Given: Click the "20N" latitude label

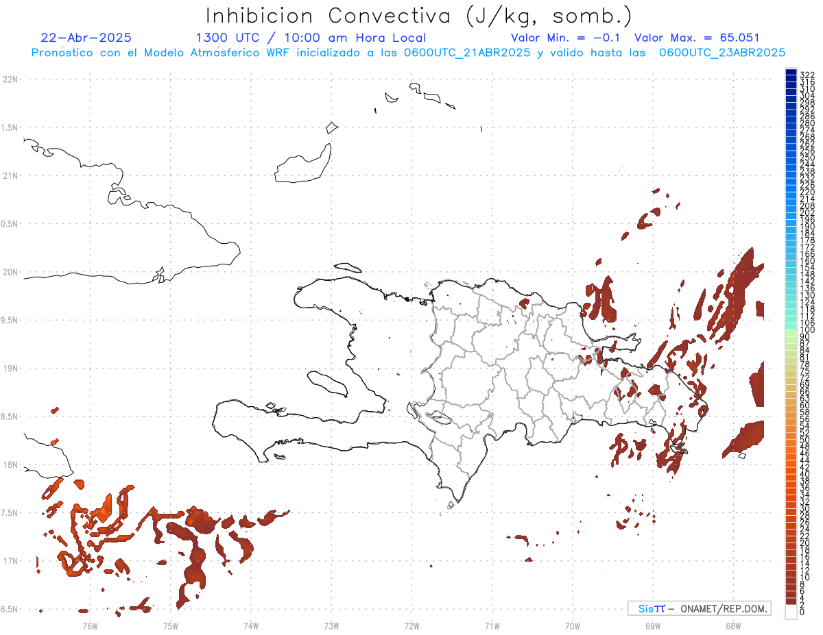Looking at the screenshot, I should (x=11, y=272).
